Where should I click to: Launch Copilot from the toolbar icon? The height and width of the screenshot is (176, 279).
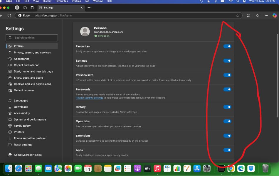[275, 16]
